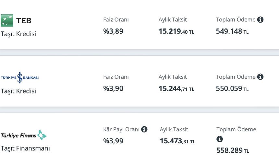This screenshot has height=163, width=279.
Task: Click Türkiye Finans profit rate %3,99
Action: click(x=113, y=141)
